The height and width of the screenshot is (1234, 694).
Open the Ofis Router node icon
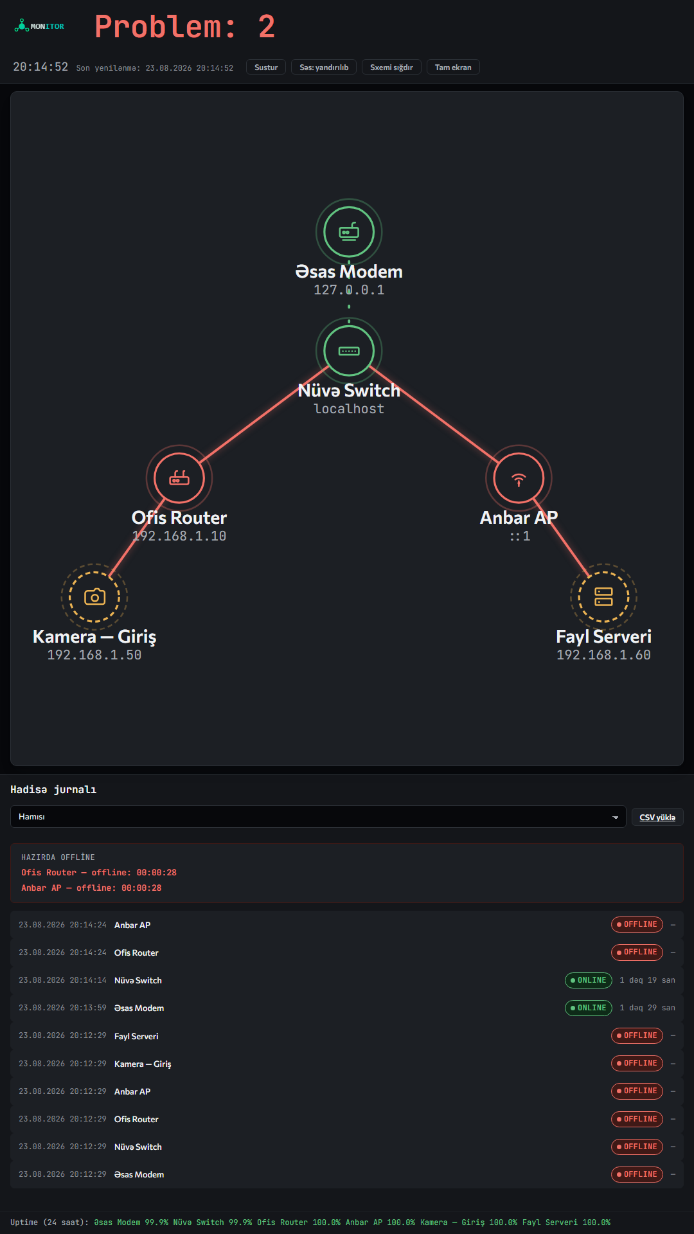179,478
